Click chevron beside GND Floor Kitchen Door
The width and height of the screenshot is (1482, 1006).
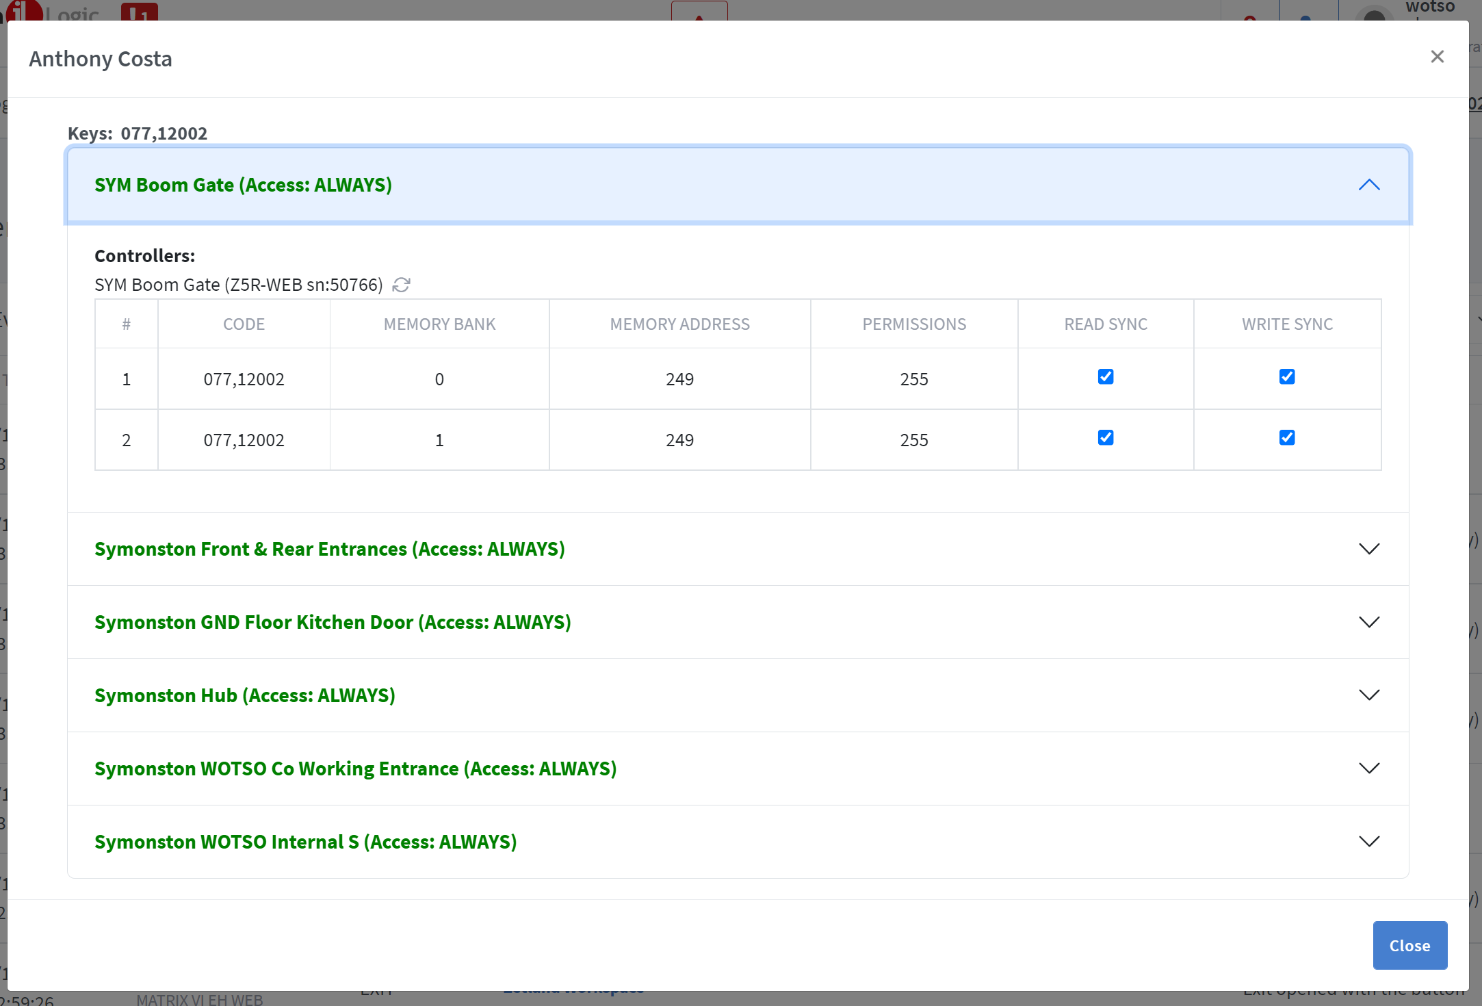[1368, 622]
